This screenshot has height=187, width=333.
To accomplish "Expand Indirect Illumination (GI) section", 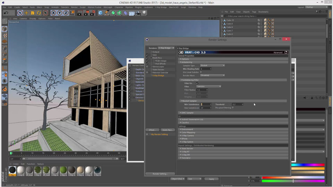I will [x=233, y=119].
